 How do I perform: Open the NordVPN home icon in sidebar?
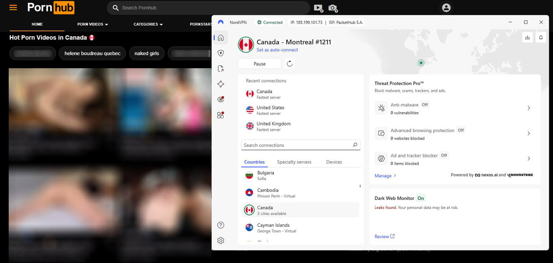220,38
